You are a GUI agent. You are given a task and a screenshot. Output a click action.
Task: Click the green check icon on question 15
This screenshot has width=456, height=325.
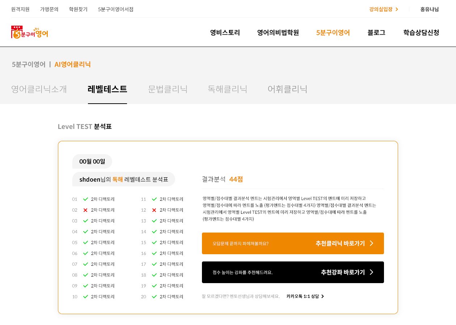click(155, 242)
